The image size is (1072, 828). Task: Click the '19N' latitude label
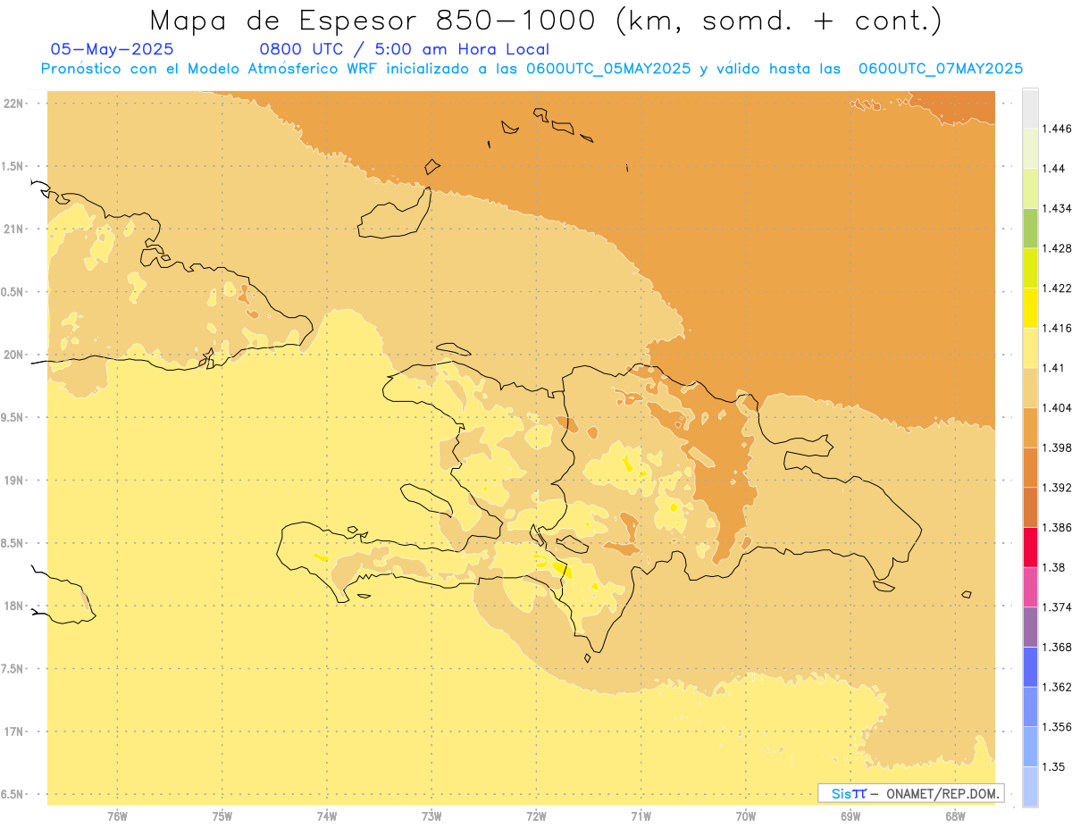tap(13, 481)
